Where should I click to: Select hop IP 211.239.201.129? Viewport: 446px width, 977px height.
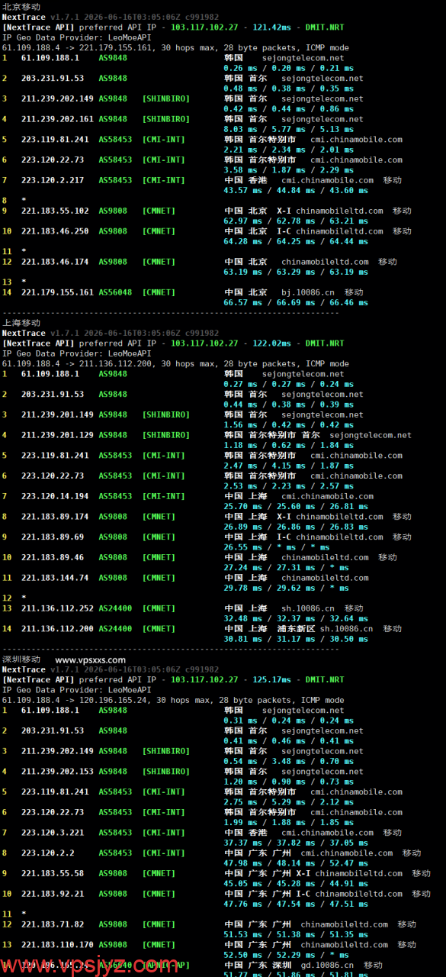tap(57, 435)
